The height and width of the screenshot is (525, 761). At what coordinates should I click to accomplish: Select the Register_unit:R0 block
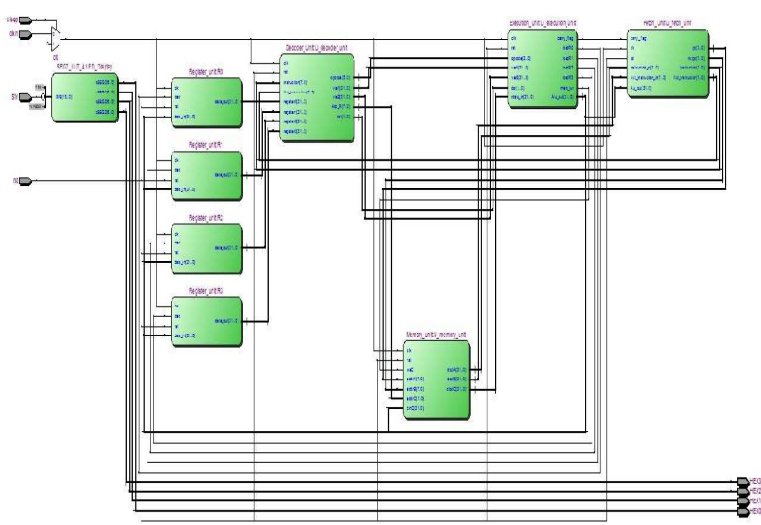206,102
